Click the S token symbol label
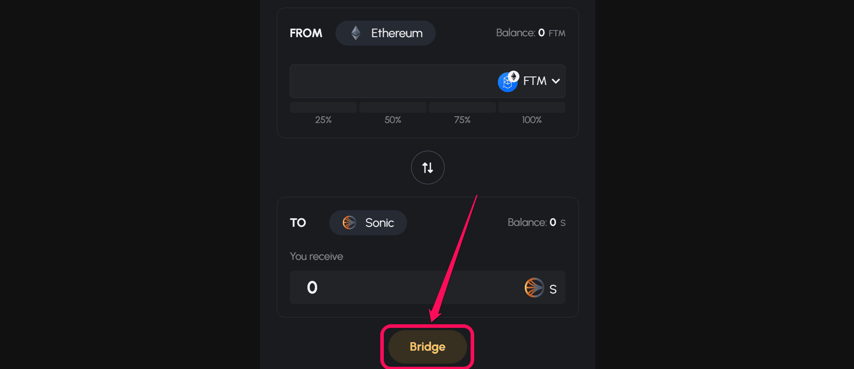Viewport: 854px width, 369px height. (553, 289)
